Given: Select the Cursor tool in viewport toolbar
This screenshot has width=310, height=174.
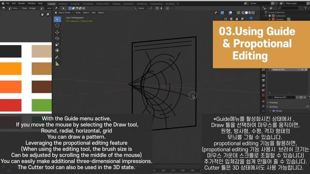Looking at the screenshot, I should (x=57, y=26).
